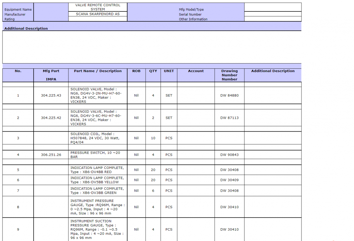This screenshot has height=241, width=354.
Task: Click the Part Name / Description column header
Action: click(x=98, y=71)
